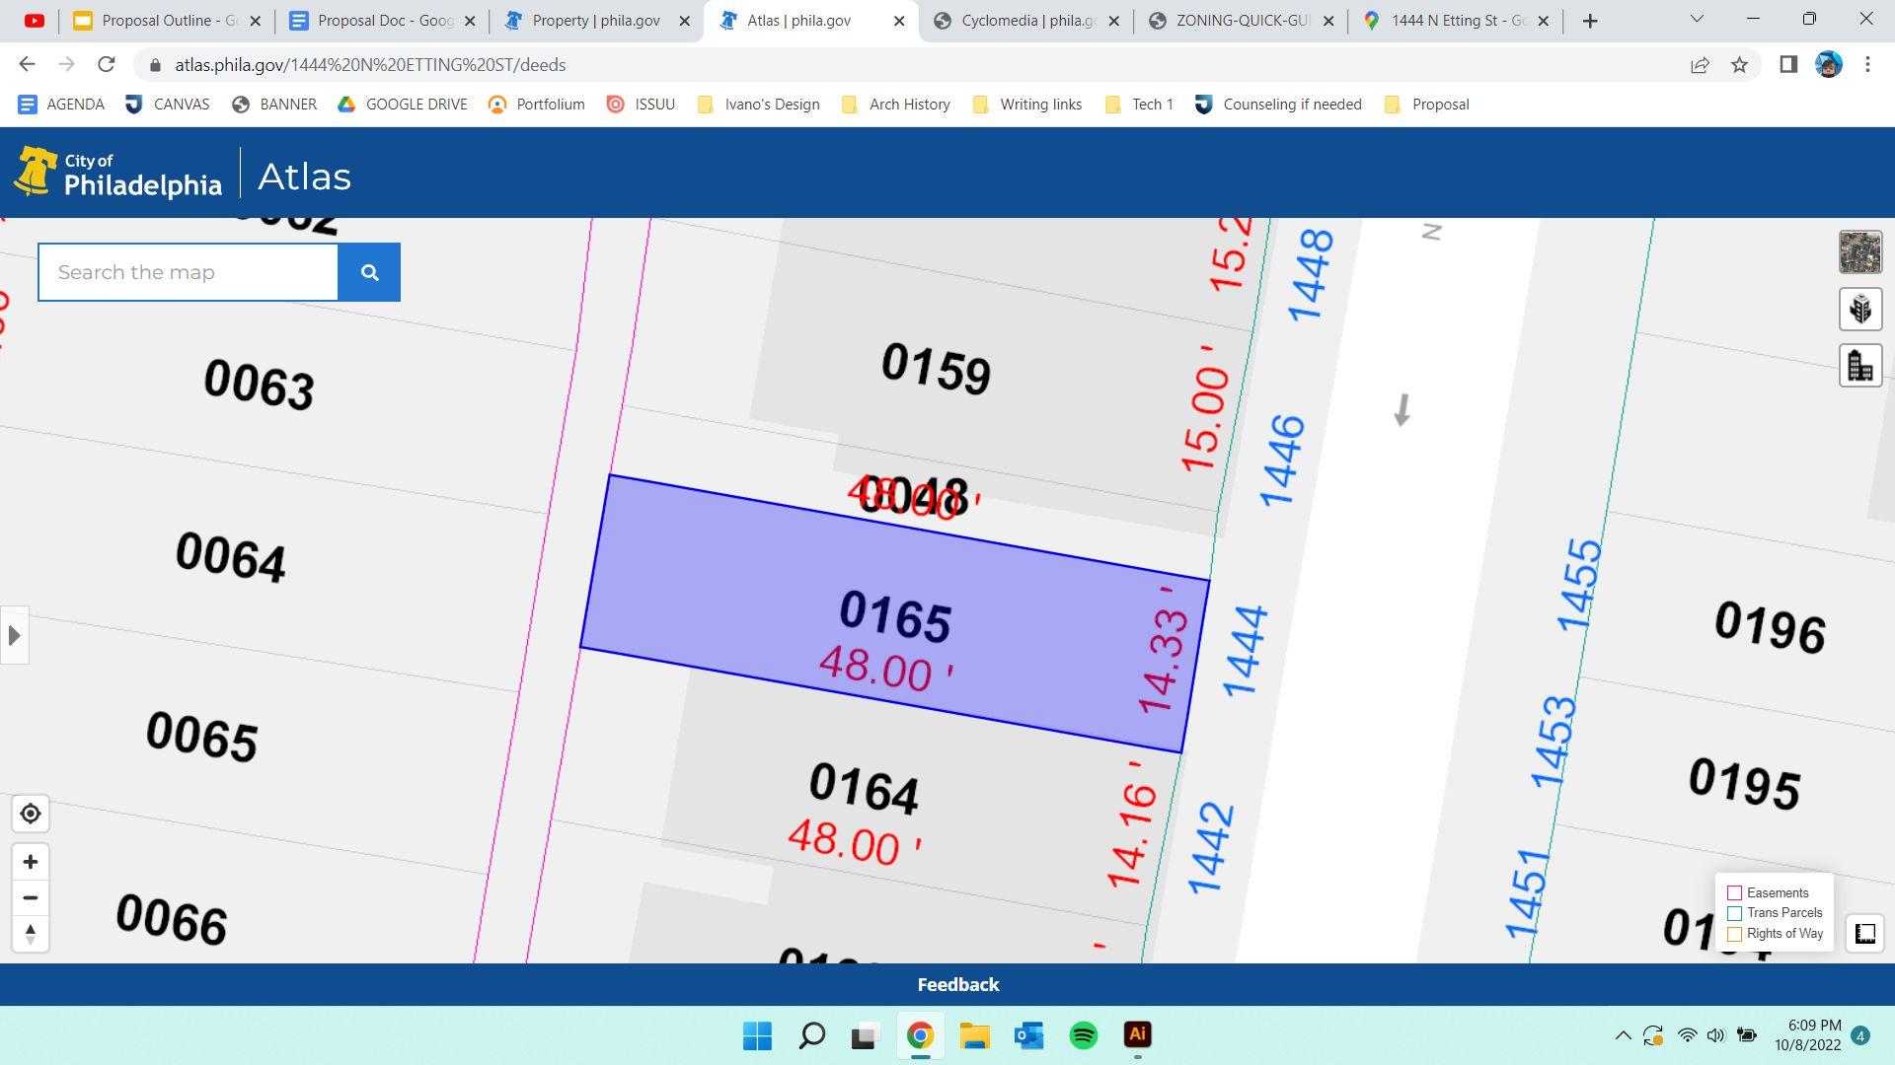1895x1065 pixels.
Task: Open Spotify from the taskbar
Action: click(1083, 1035)
